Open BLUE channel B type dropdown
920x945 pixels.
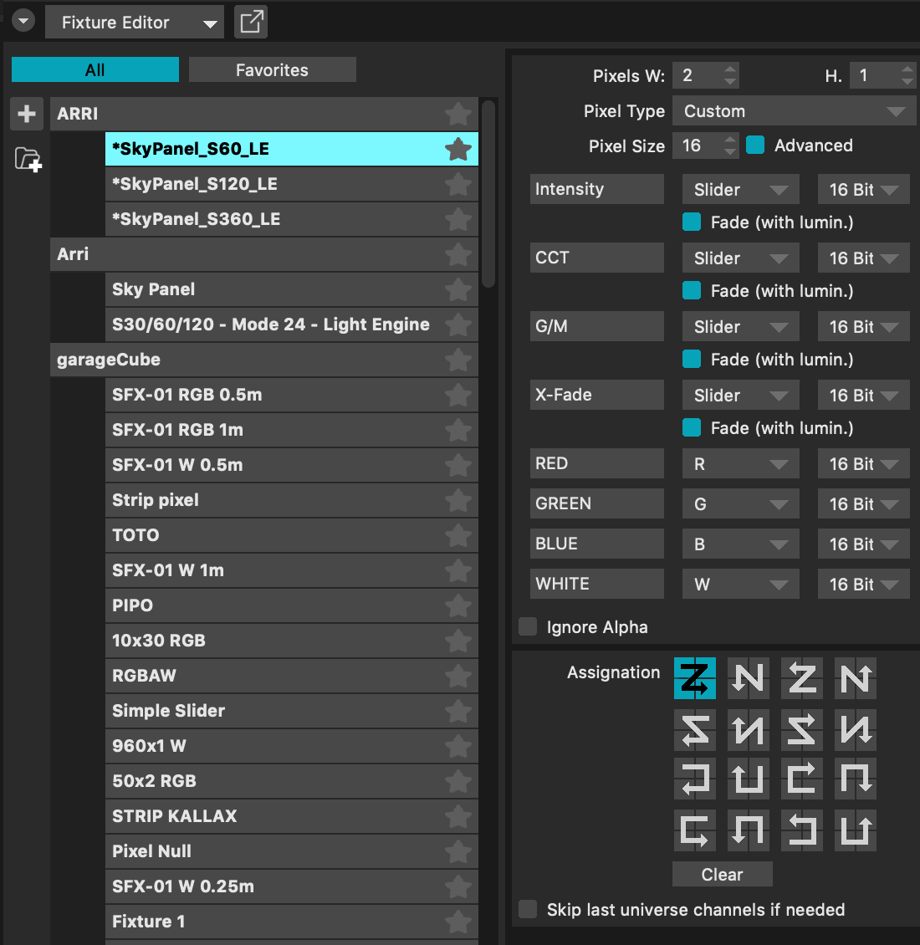point(740,544)
